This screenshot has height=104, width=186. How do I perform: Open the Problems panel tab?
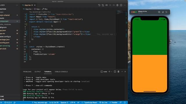27,72
